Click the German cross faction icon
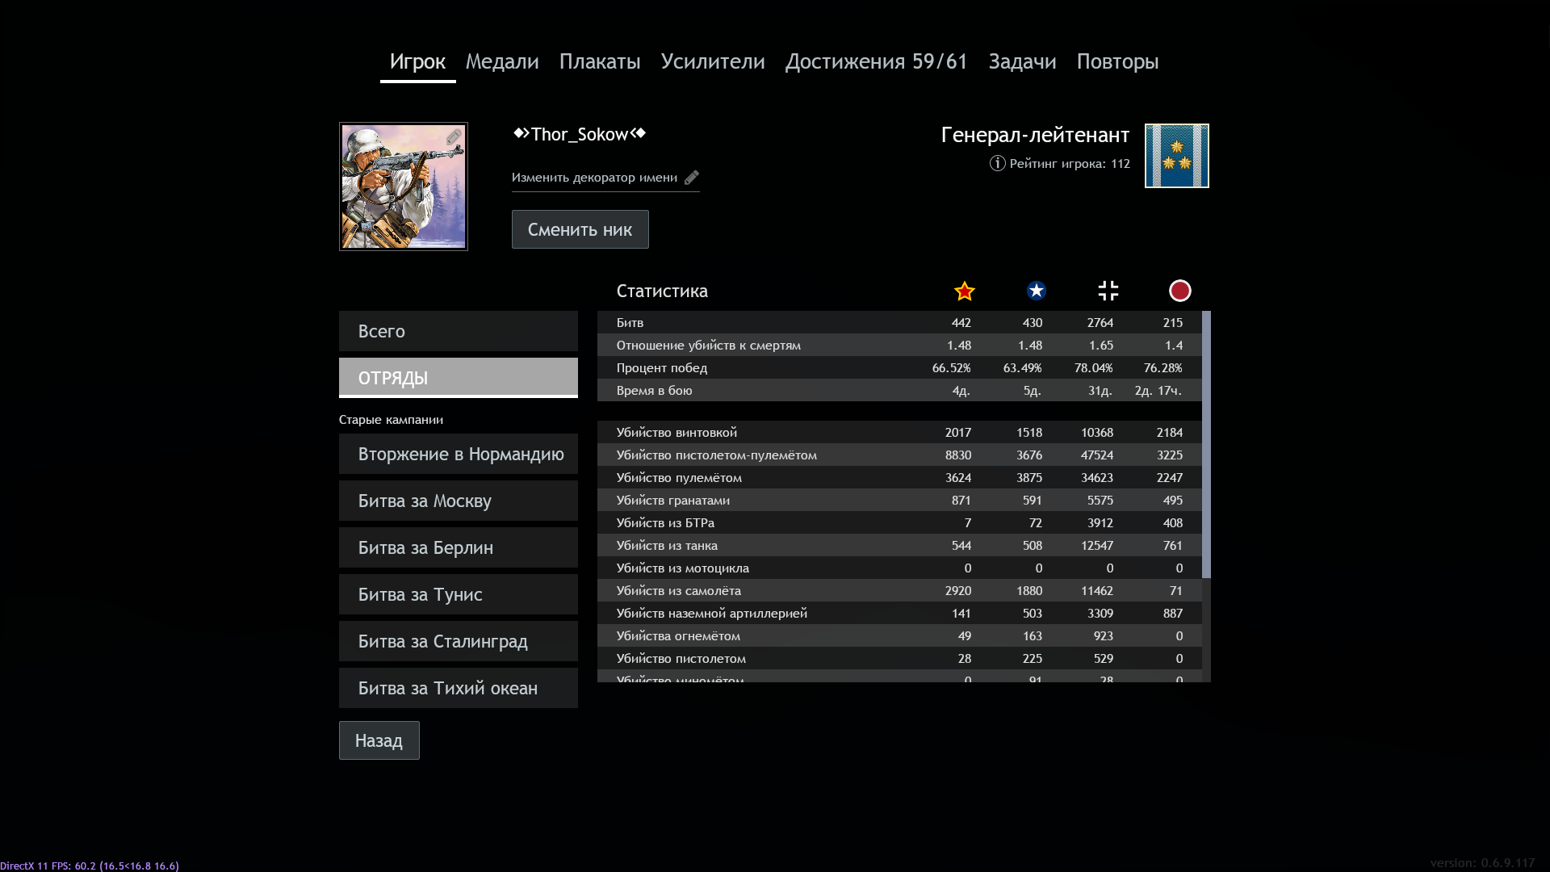This screenshot has height=872, width=1550. click(1108, 291)
